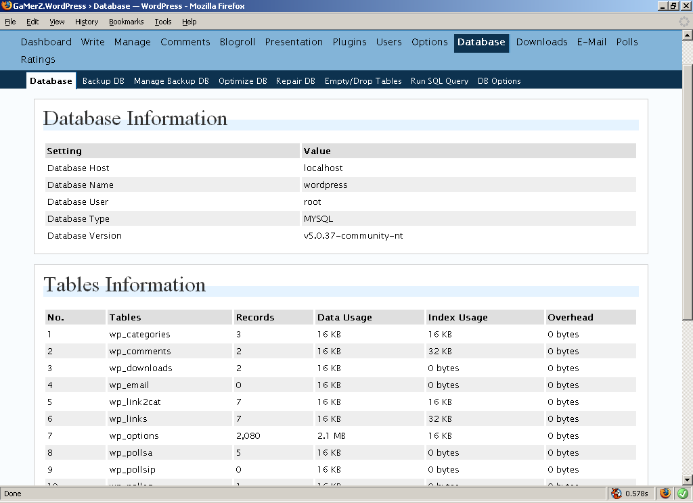Click the 'wp_categories' table name
Screen dimensions: 693x503
[139, 334]
